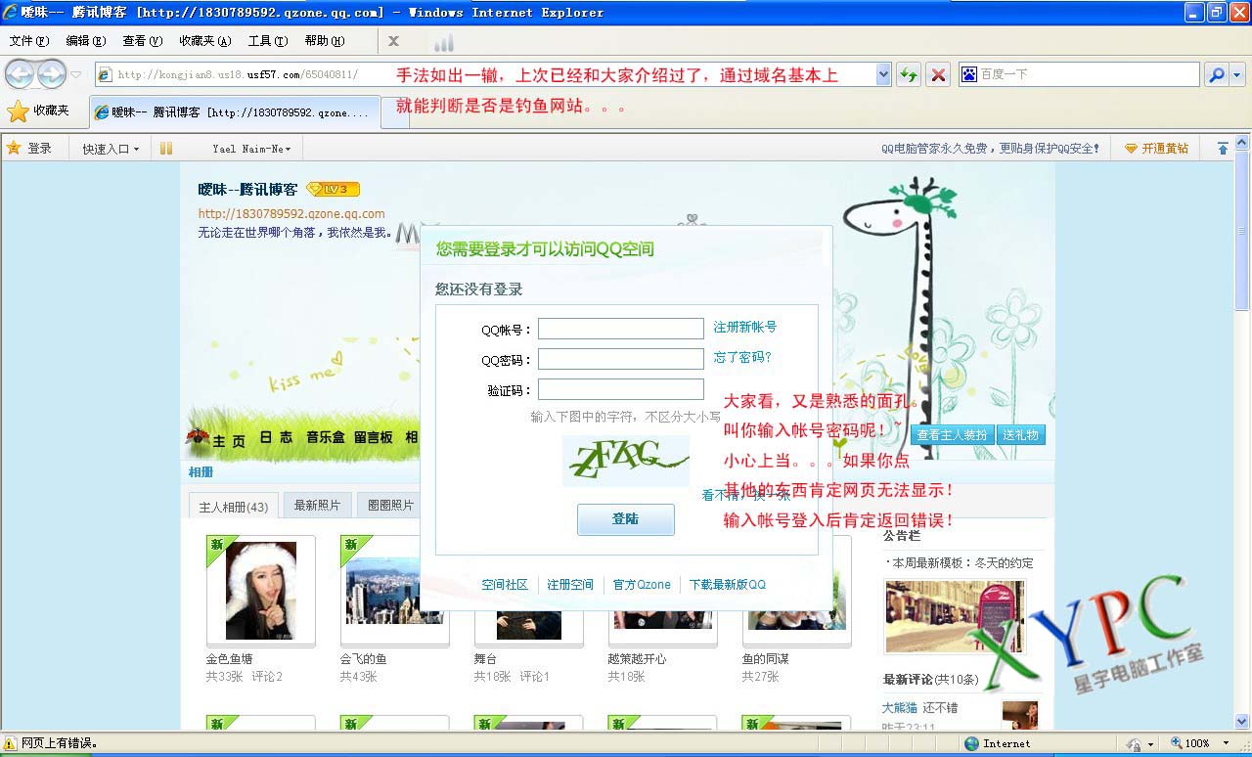Viewport: 1252px width, 757px height.
Task: Click the browser Forward arrow button
Action: [52, 74]
